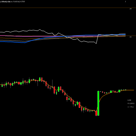136x136 pixels.
Task: Click the large red candle before the tall green one
Action: coord(96,113)
